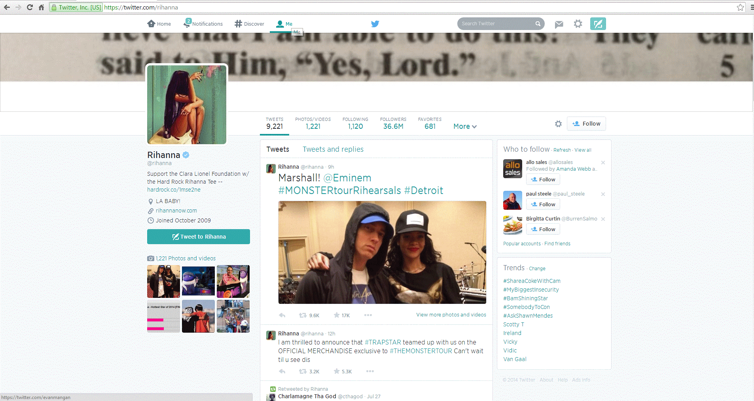Select the Tweets tab
This screenshot has width=754, height=401.
click(278, 149)
